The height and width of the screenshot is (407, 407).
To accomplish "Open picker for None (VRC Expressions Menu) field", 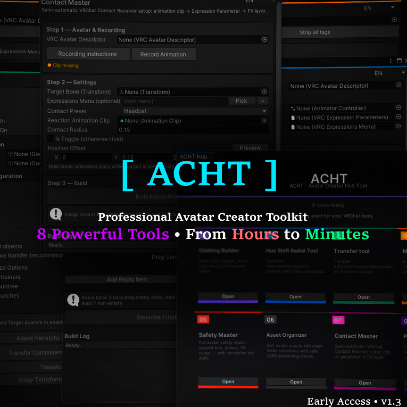I will pyautogui.click(x=399, y=126).
